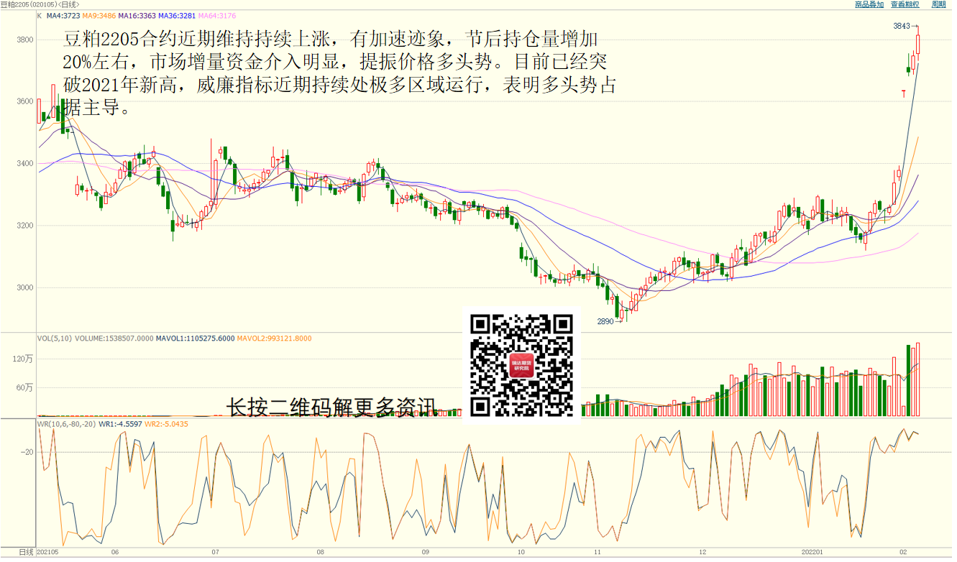This screenshot has width=957, height=562.
Task: Select the orange MA9 indicator label
Action: [99, 15]
